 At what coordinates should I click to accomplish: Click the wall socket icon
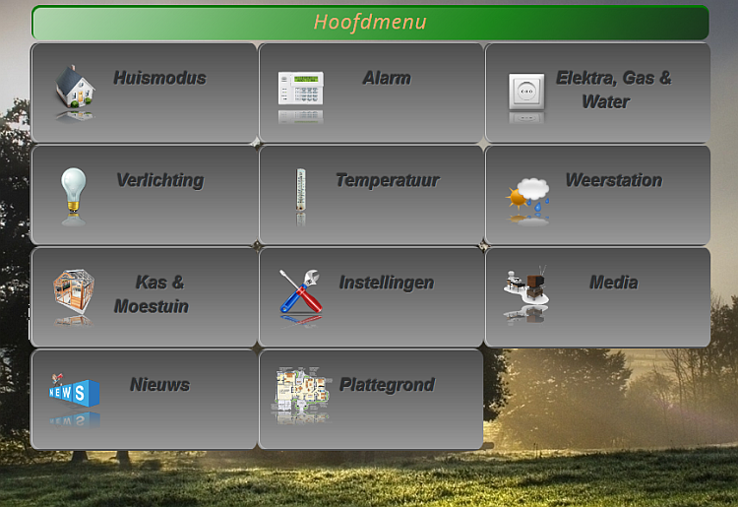pyautogui.click(x=526, y=91)
